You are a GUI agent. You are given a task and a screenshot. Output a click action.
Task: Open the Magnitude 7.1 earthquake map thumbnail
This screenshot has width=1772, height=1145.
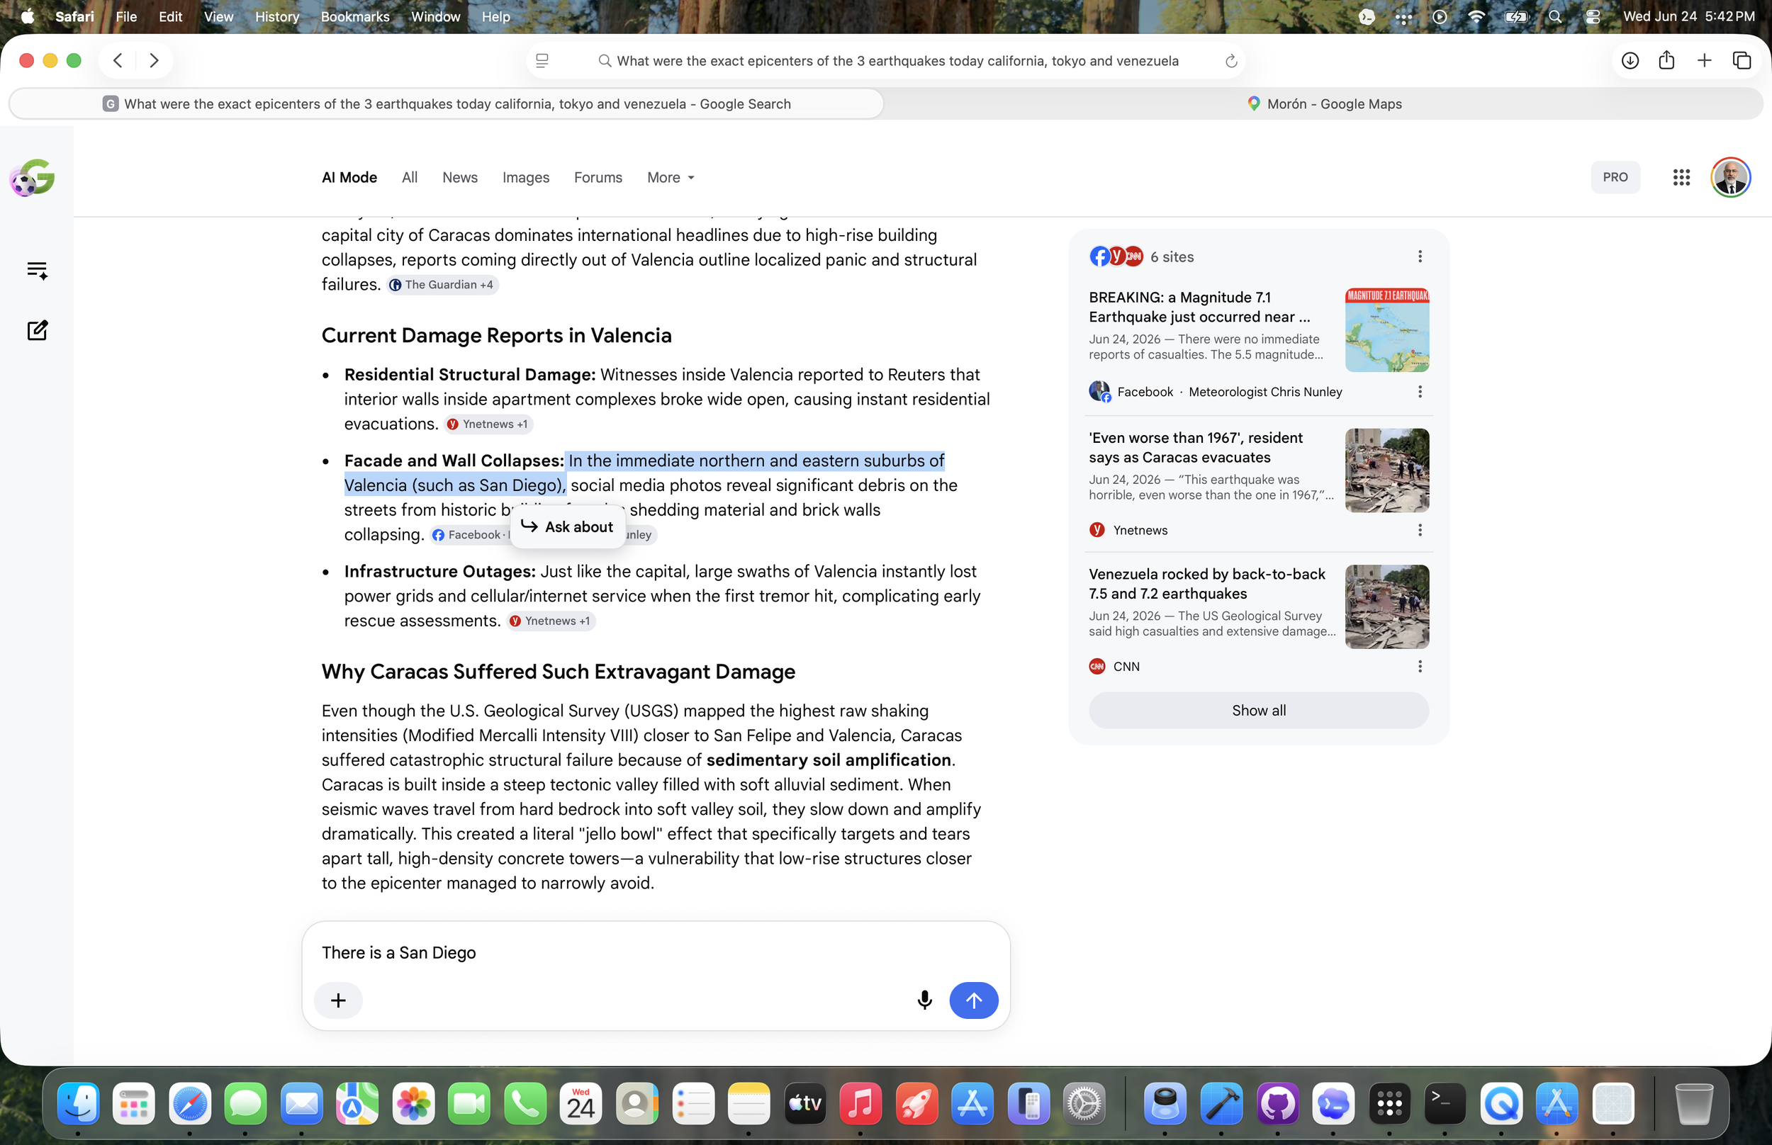tap(1387, 330)
